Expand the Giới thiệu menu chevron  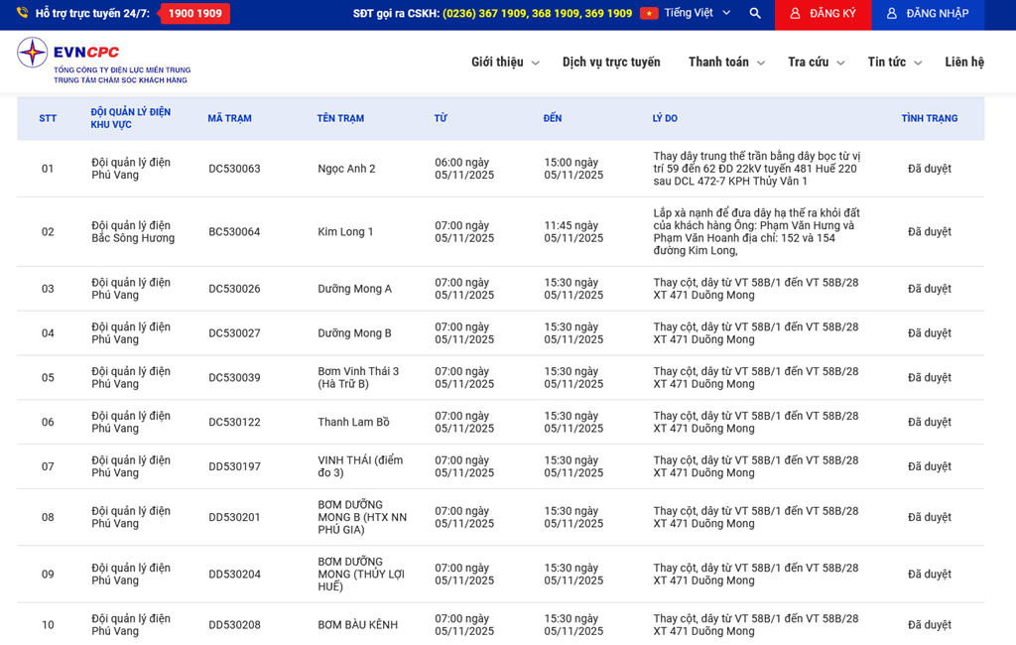[536, 63]
